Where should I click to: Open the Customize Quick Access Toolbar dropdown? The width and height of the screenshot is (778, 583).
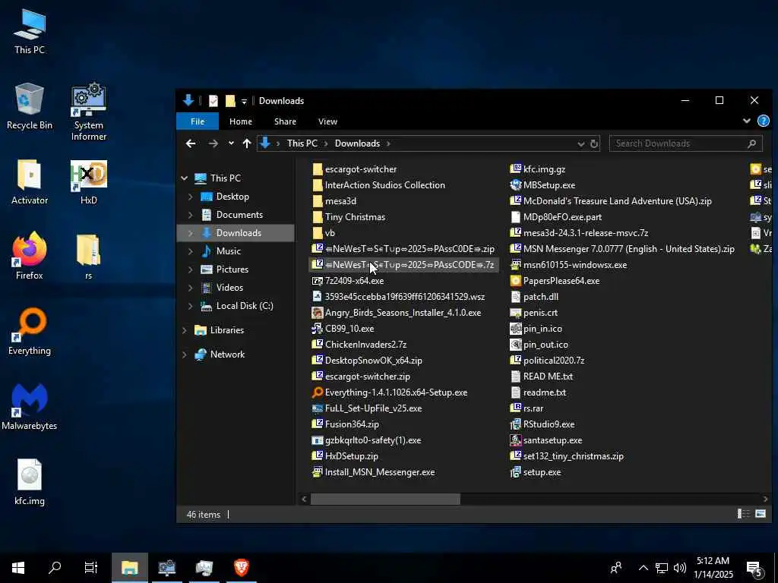244,102
